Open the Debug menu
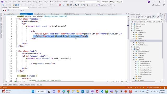Viewport: 167px width, 94px height. pyautogui.click(x=35, y=2)
